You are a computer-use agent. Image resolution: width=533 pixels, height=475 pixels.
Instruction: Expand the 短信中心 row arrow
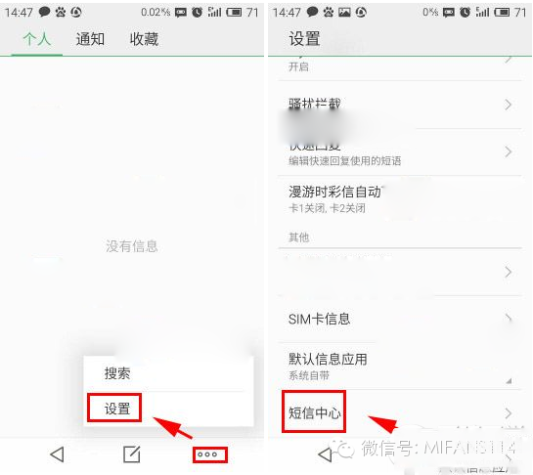coord(508,413)
